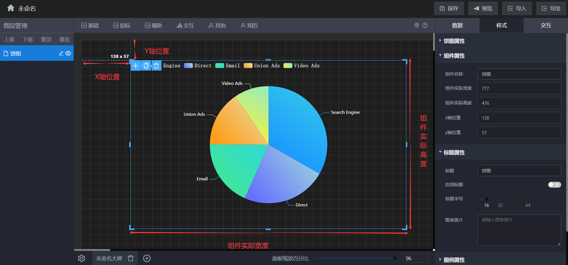Expand the 图例属性 section
Viewport: 568px width, 265px height.
[454, 260]
